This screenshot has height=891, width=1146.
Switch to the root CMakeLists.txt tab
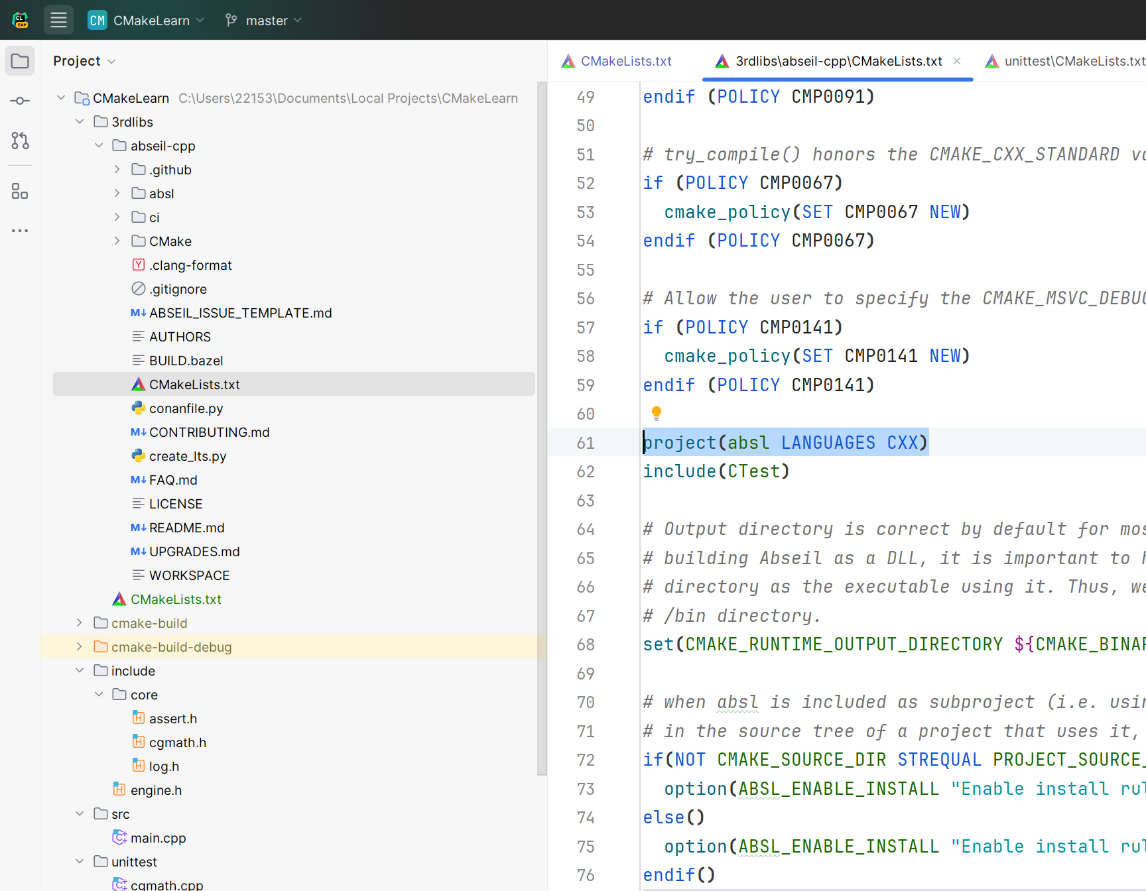617,61
